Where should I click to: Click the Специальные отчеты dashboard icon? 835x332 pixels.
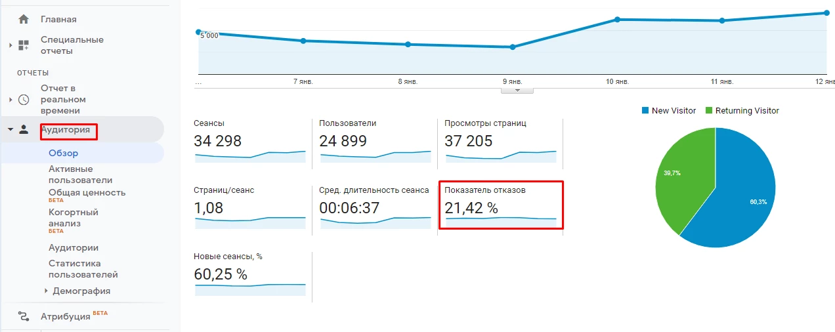click(24, 45)
